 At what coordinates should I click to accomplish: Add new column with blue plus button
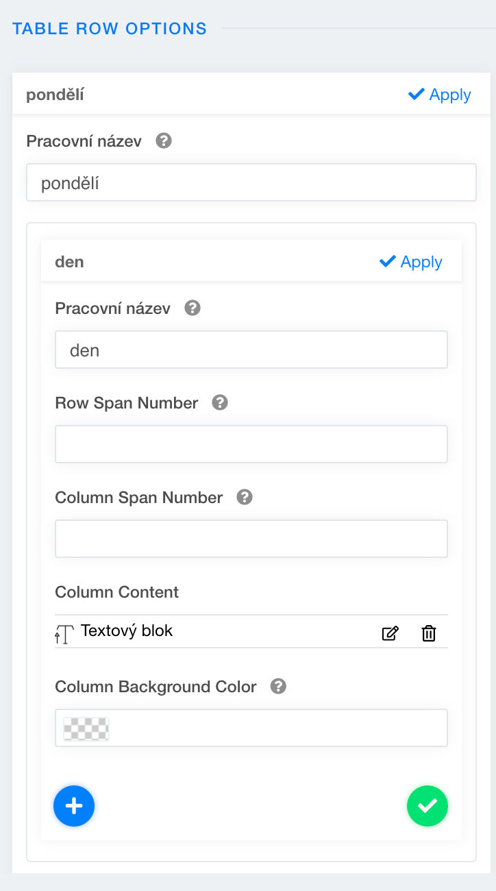coord(74,806)
